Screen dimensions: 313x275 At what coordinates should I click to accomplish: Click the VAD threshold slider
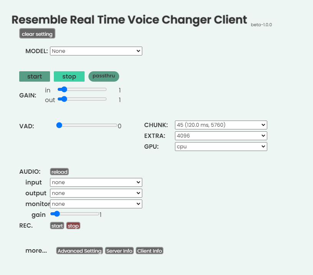[x=88, y=125]
